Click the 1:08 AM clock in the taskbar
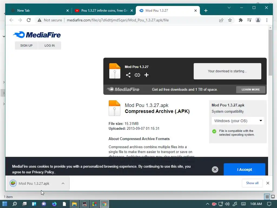277x208 pixels. (x=256, y=204)
